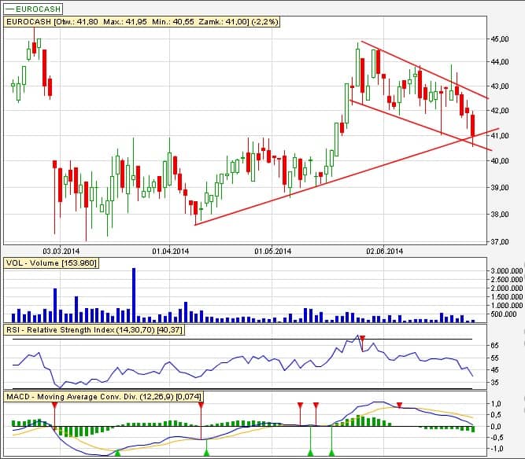Screen dimensions: 525x459
Task: Click the 01.05.2014 date axis label
Action: (x=273, y=252)
